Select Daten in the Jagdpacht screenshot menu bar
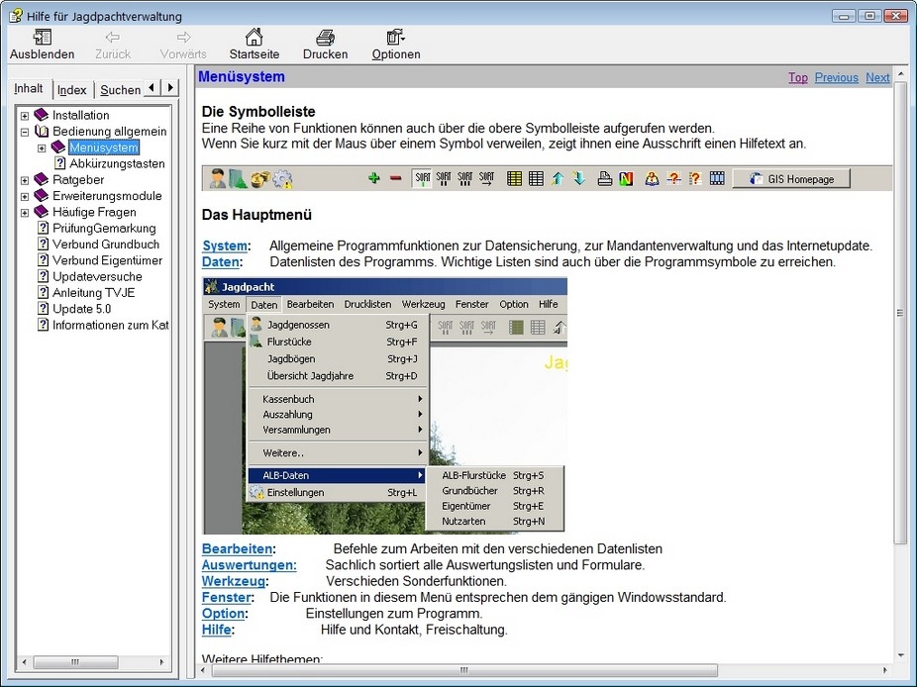 click(263, 305)
